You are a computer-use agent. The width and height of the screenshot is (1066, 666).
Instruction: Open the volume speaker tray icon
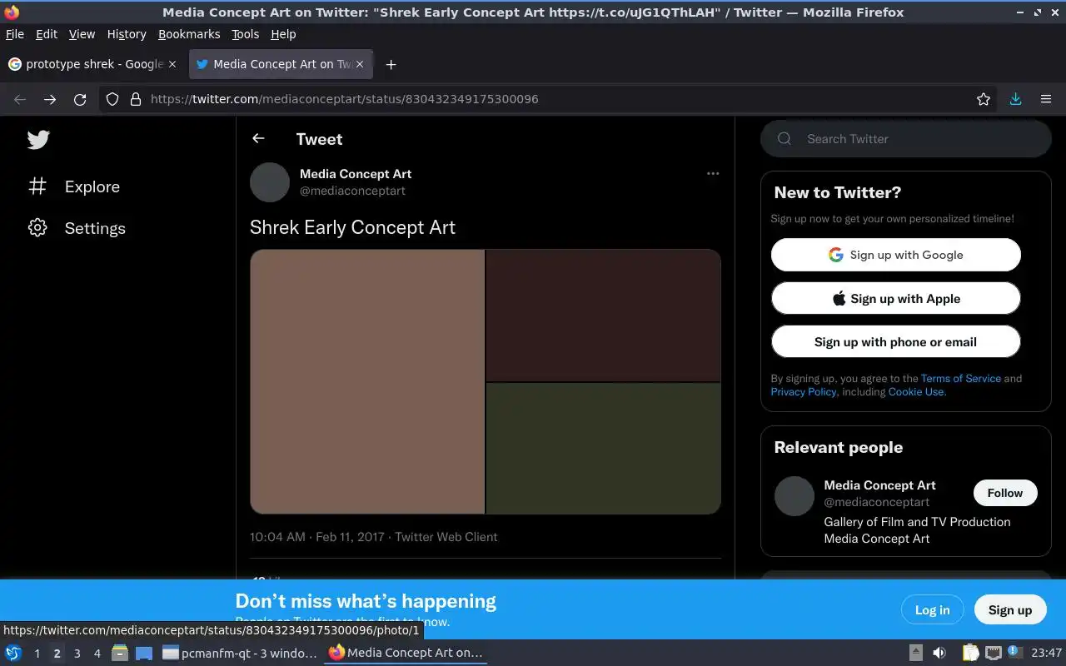939,653
